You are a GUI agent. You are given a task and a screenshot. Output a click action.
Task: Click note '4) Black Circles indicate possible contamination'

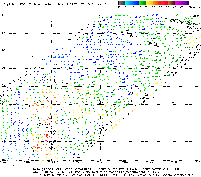tap(158, 175)
